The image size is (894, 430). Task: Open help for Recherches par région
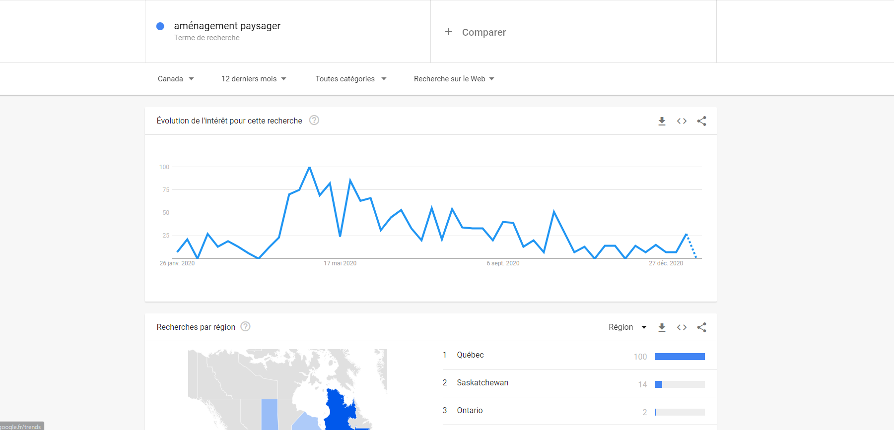pos(245,326)
